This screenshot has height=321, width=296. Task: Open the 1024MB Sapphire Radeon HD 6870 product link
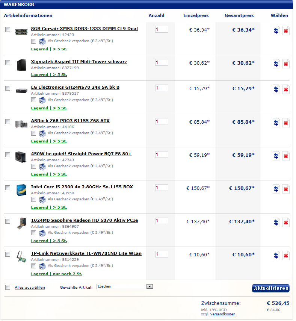click(x=85, y=220)
